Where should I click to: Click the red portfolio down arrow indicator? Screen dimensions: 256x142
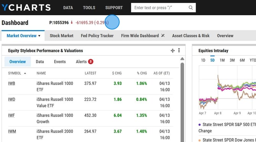click(71, 22)
